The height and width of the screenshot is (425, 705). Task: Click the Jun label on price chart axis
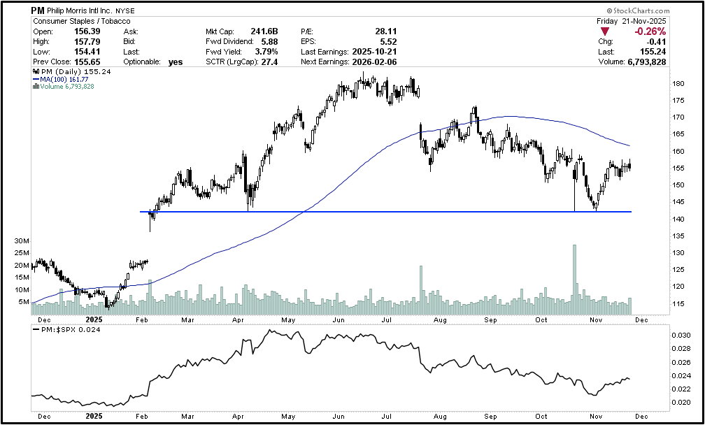click(338, 320)
